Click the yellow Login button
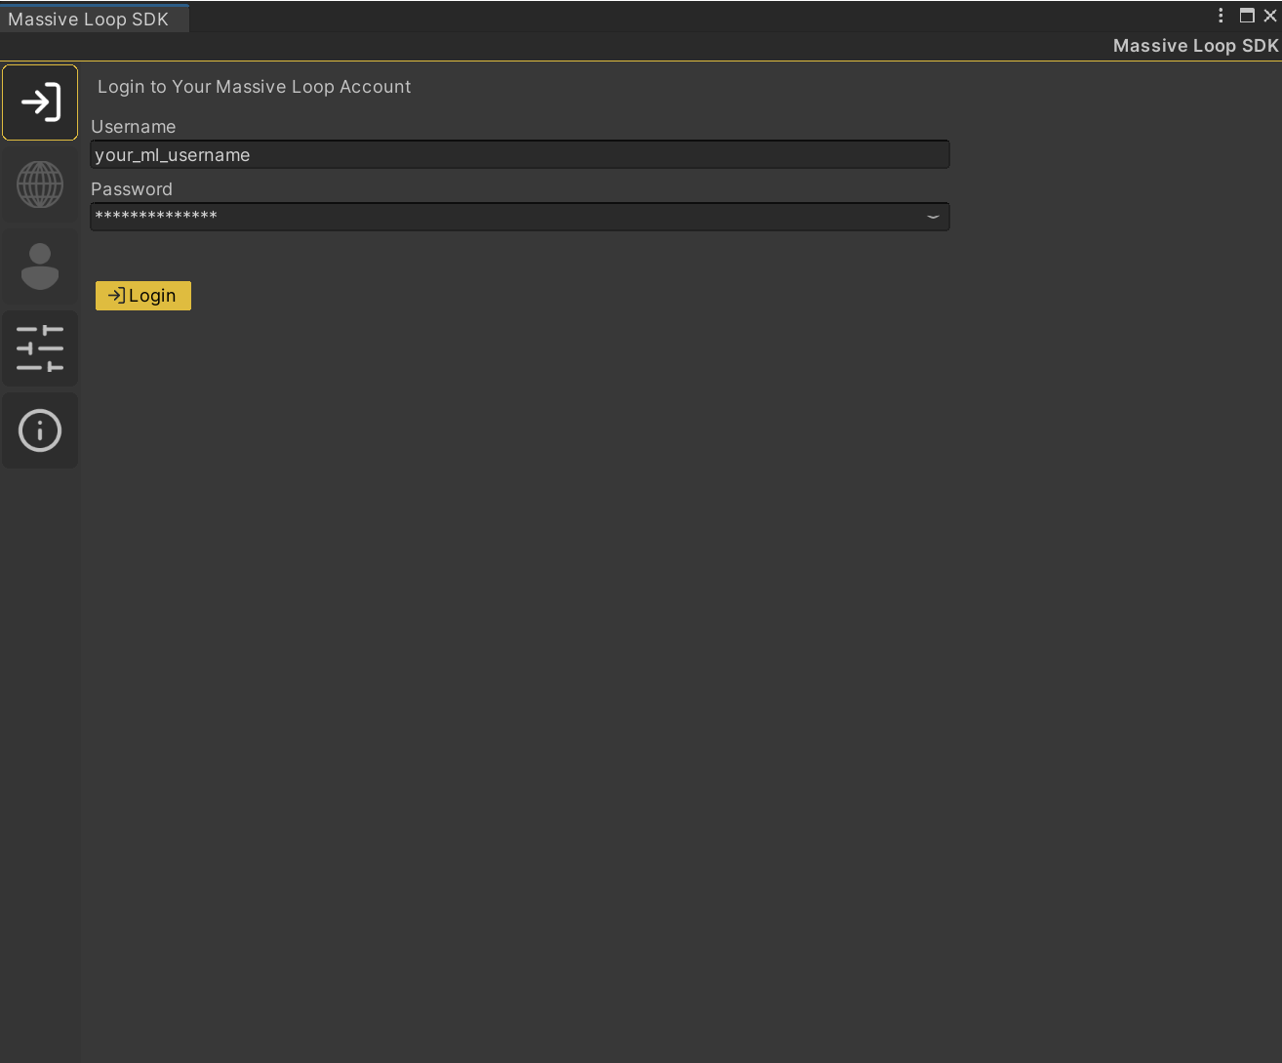Image resolution: width=1282 pixels, height=1063 pixels. [143, 296]
